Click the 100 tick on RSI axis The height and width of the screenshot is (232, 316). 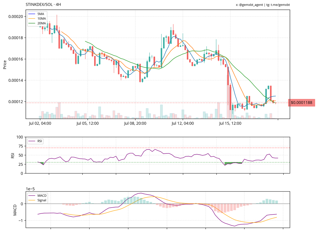pyautogui.click(x=20, y=137)
